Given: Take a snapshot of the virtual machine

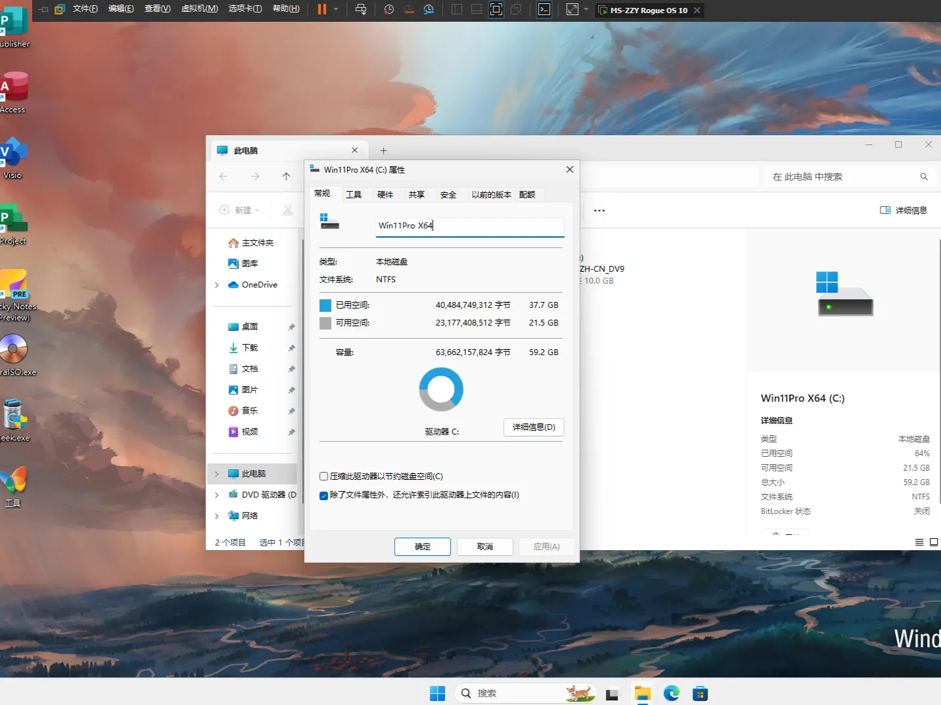Looking at the screenshot, I should click(389, 9).
